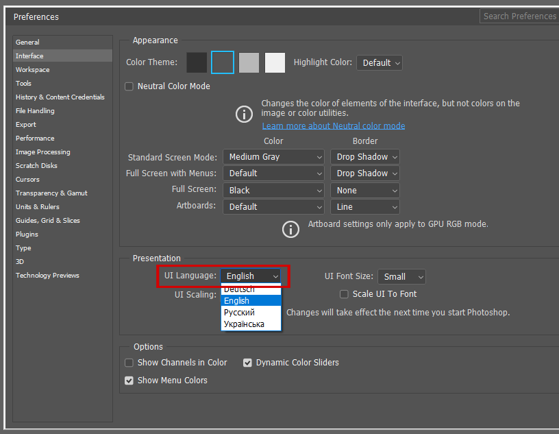The width and height of the screenshot is (559, 434).
Task: Open the Type preferences category
Action: pos(63,248)
